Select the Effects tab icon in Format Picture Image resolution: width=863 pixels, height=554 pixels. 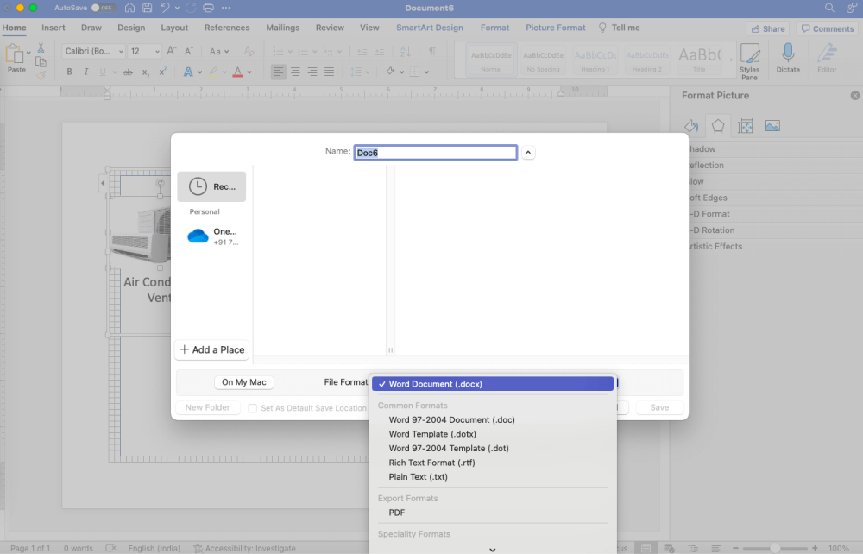718,125
